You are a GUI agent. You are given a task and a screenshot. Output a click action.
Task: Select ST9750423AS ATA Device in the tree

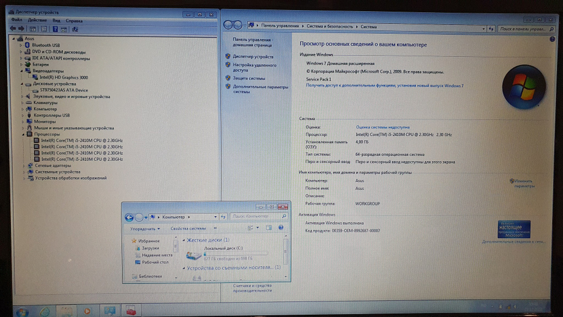coord(64,90)
